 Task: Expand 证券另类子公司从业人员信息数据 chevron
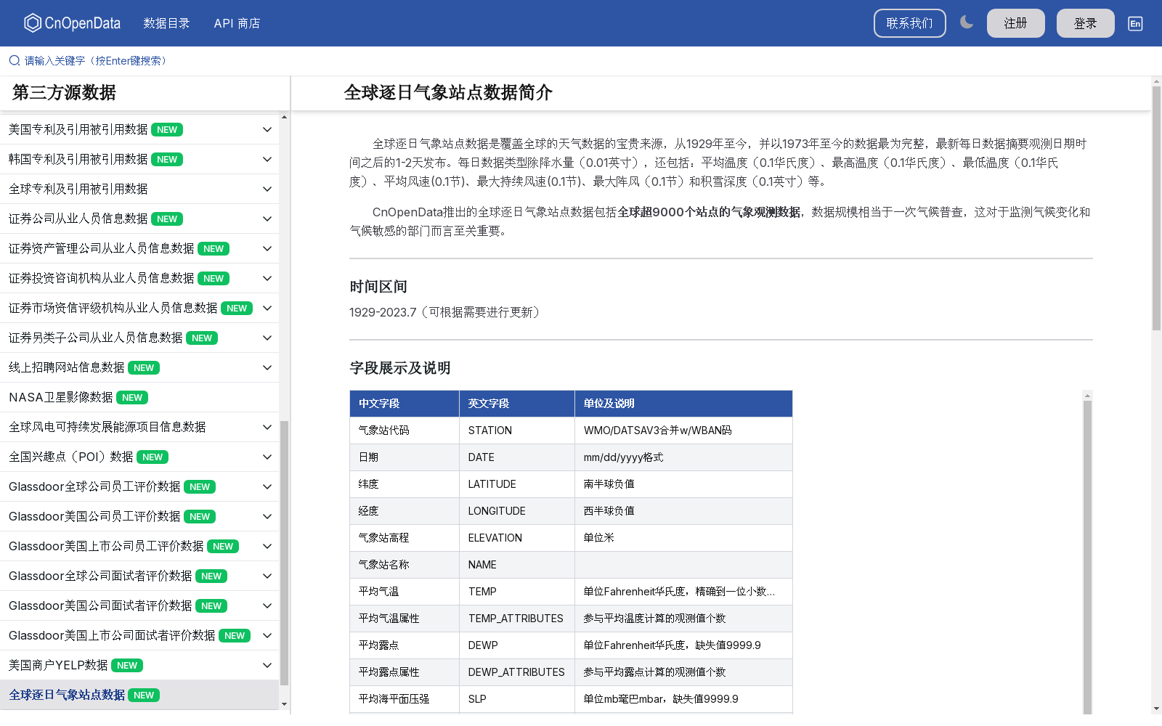267,338
